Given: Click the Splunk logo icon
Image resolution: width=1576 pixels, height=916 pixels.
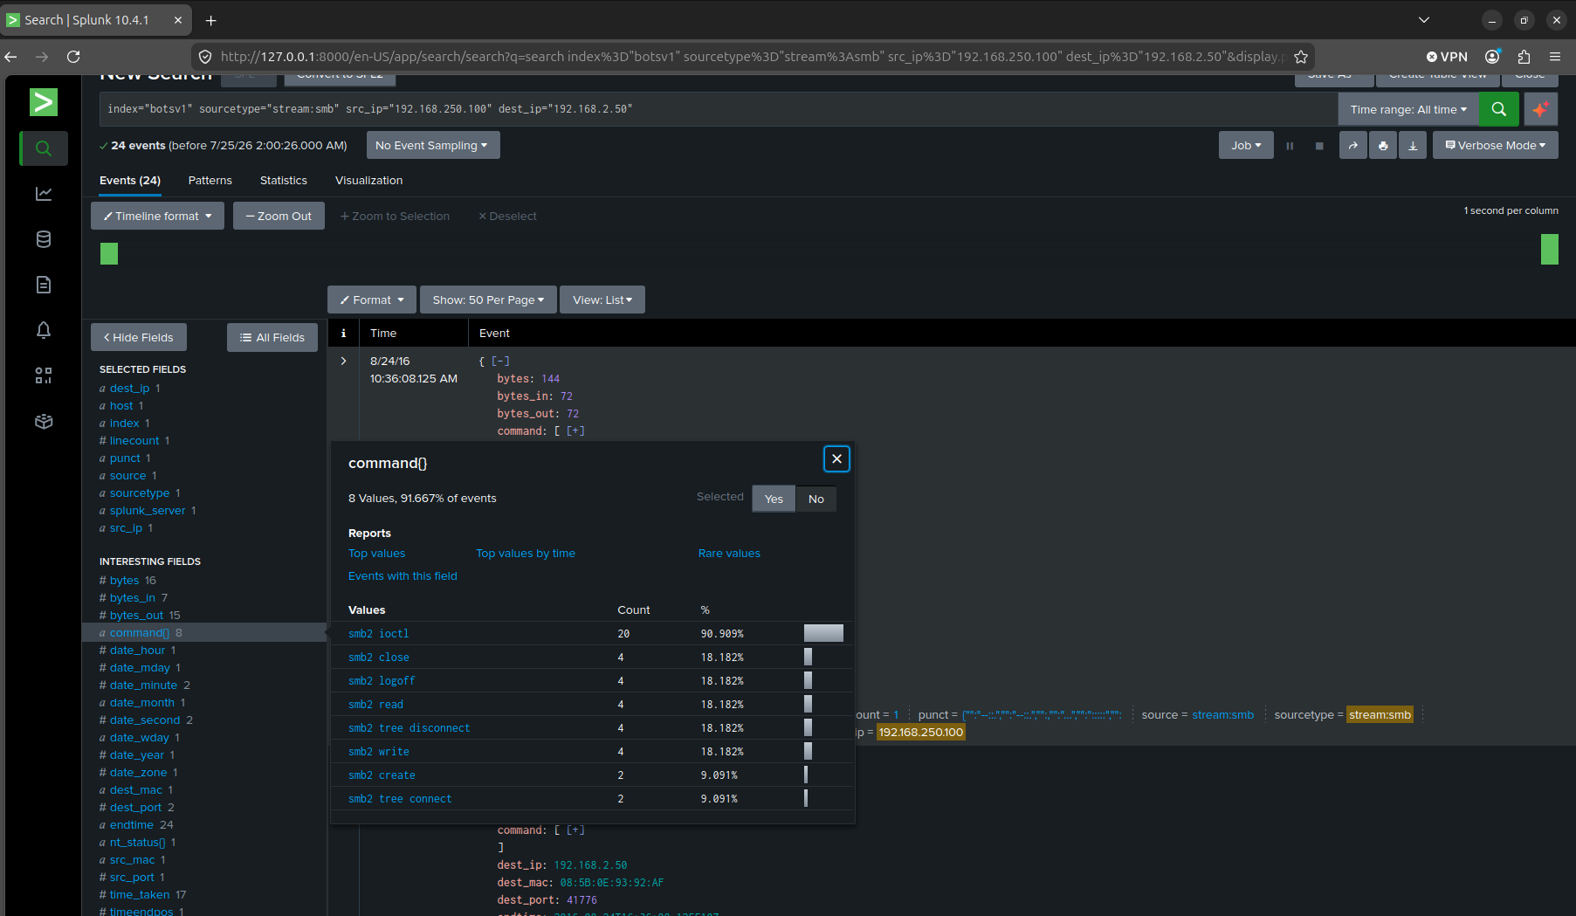Looking at the screenshot, I should [x=43, y=102].
